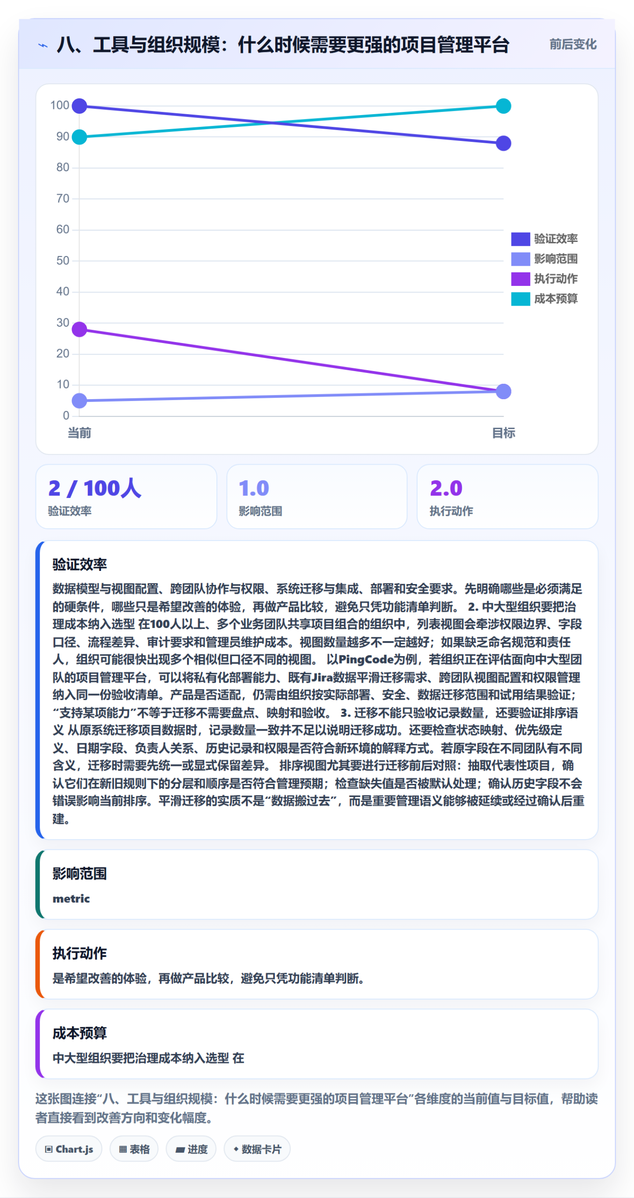The width and height of the screenshot is (634, 1198).
Task: Click the word metric in the 影响范围 card
Action: pyautogui.click(x=71, y=898)
